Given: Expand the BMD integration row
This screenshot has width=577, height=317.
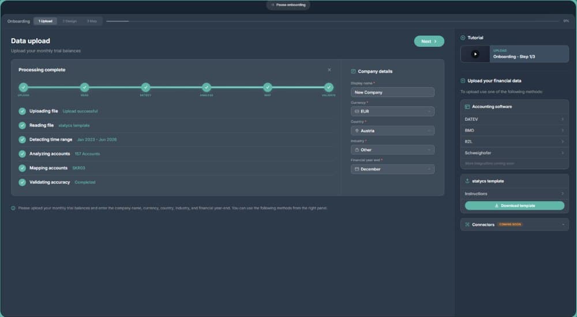Looking at the screenshot, I should pyautogui.click(x=515, y=130).
